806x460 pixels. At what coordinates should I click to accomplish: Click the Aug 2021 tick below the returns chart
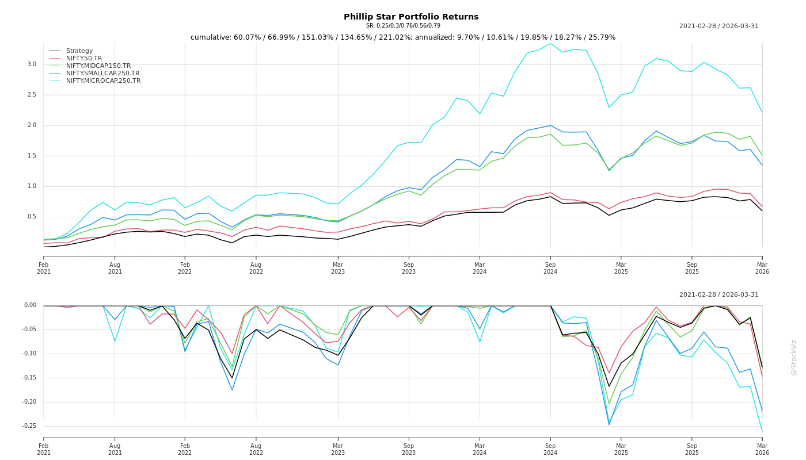(115, 268)
